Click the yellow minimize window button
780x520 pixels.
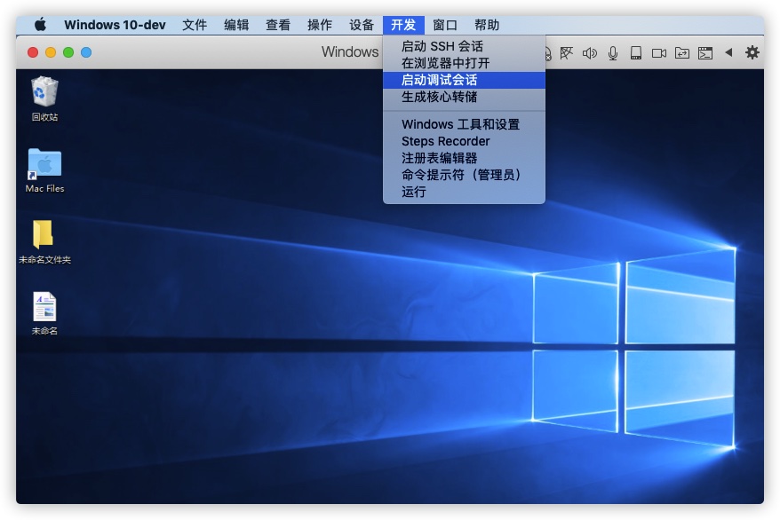[x=51, y=52]
